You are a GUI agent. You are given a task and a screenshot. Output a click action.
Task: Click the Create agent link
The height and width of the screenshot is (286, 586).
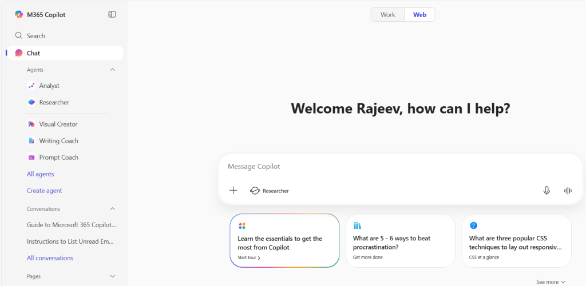[x=44, y=191]
